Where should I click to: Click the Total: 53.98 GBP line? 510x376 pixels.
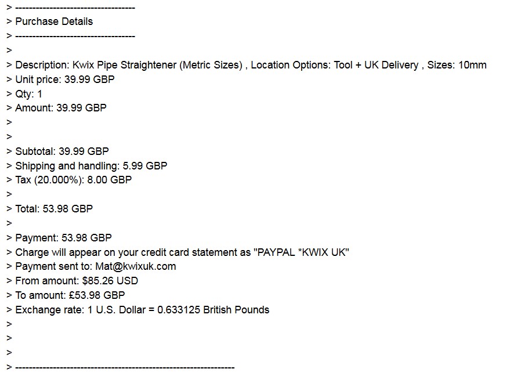(x=54, y=209)
